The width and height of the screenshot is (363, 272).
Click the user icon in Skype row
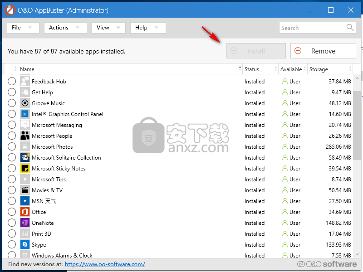tap(285, 244)
